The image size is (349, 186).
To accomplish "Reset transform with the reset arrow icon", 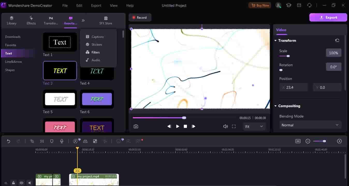I will click(337, 40).
